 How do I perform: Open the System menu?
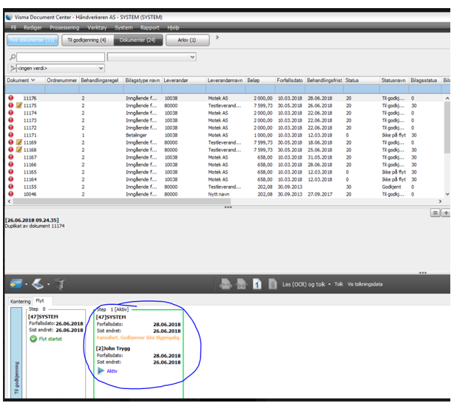pyautogui.click(x=123, y=27)
